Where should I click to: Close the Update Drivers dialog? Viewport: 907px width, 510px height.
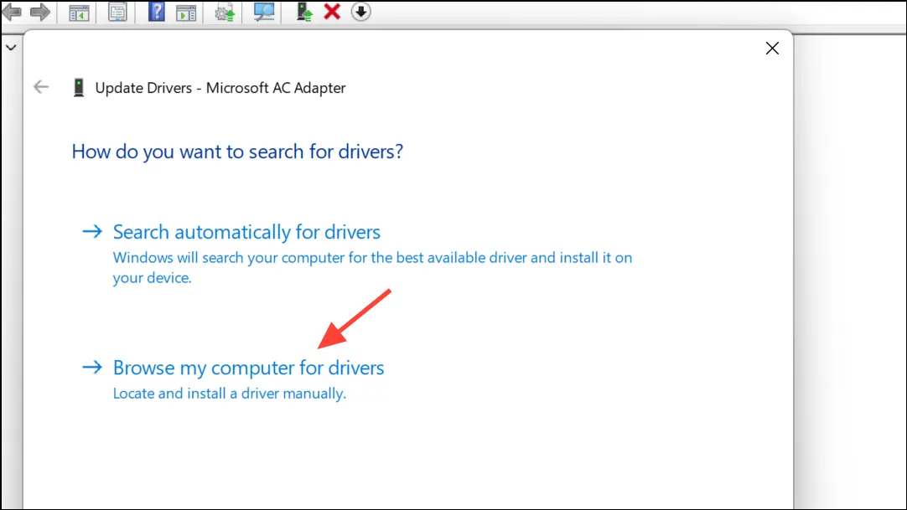click(772, 48)
